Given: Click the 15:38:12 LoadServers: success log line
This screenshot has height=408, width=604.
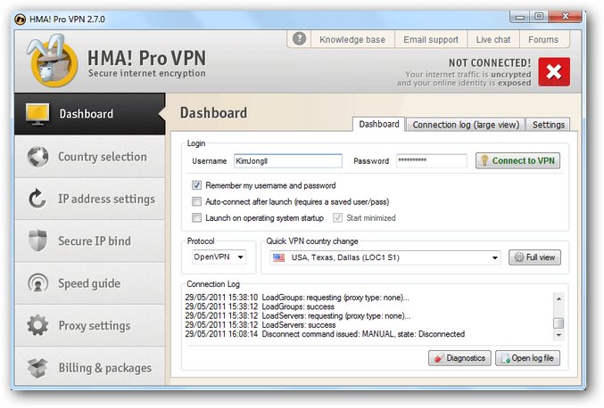Looking at the screenshot, I should coord(260,325).
